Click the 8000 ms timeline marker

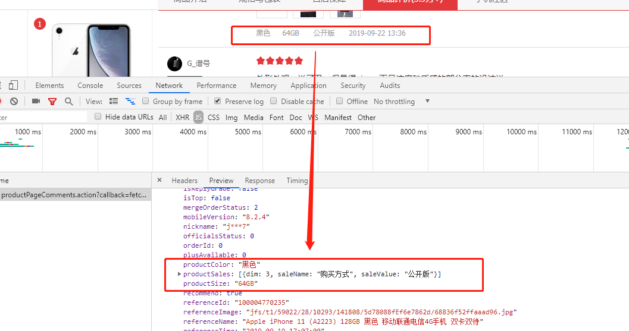coord(413,132)
